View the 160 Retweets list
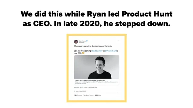 [x=78, y=95]
